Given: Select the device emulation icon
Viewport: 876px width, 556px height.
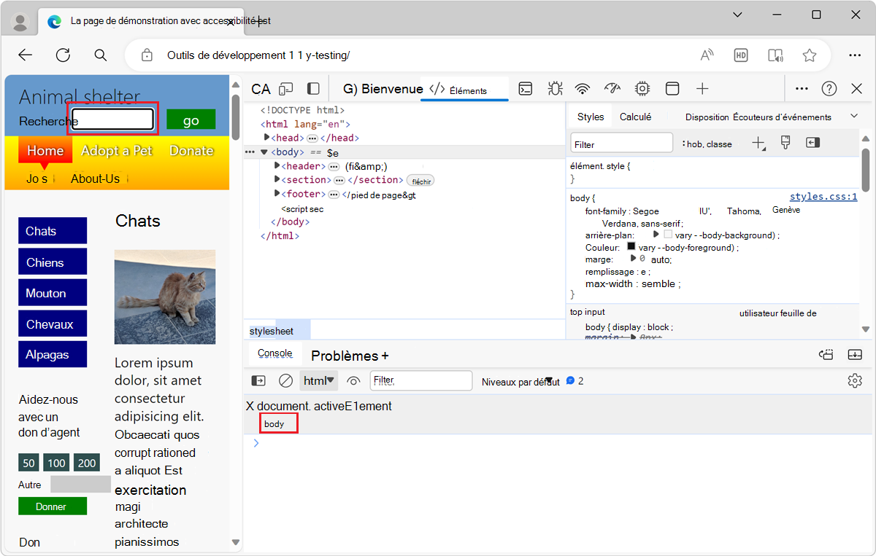Looking at the screenshot, I should [285, 88].
